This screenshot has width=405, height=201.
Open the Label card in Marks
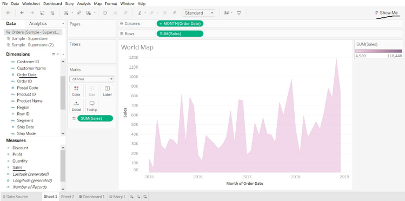(x=107, y=91)
